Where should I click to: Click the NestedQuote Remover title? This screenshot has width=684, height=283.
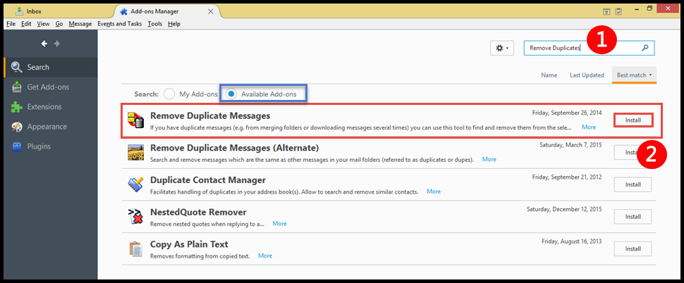click(x=198, y=212)
